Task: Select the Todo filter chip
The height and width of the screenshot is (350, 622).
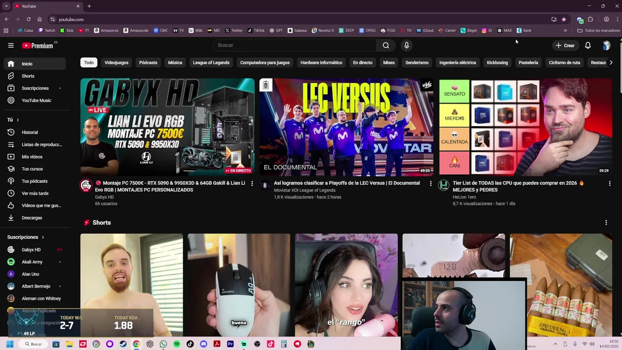Action: (x=89, y=63)
